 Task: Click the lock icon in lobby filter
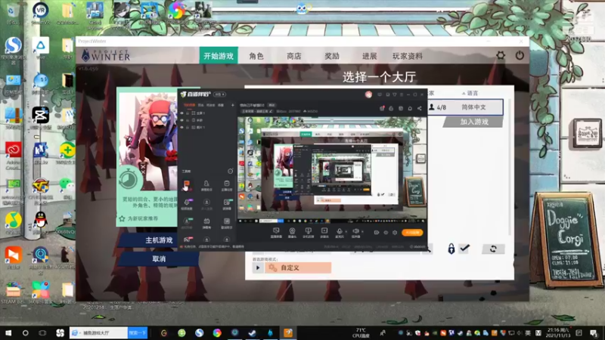tap(451, 249)
